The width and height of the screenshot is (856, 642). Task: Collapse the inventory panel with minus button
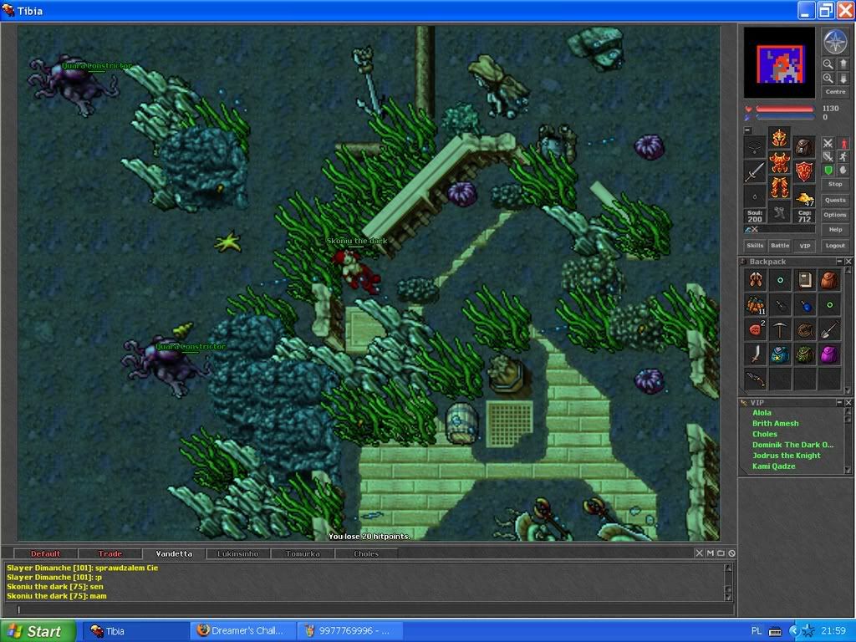[x=748, y=130]
